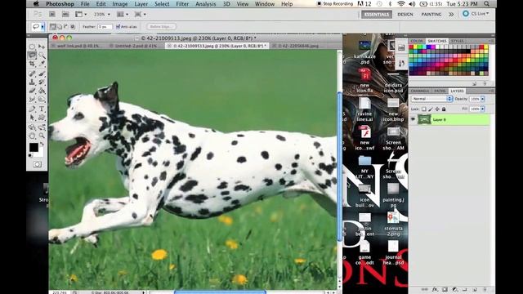Toggle Quick Mask mode button
Screen dimensions: 523x294
[x=37, y=164]
